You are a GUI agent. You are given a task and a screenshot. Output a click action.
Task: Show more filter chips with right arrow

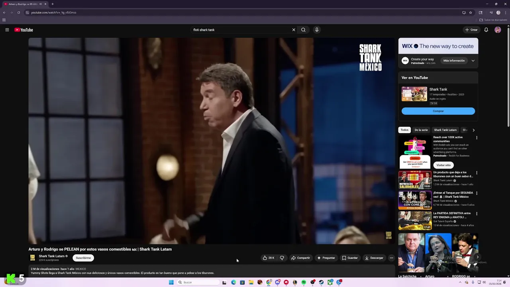click(x=473, y=130)
